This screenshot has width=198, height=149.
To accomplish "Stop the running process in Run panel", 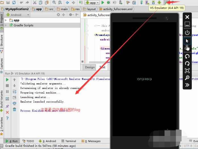I will (x=7, y=86).
